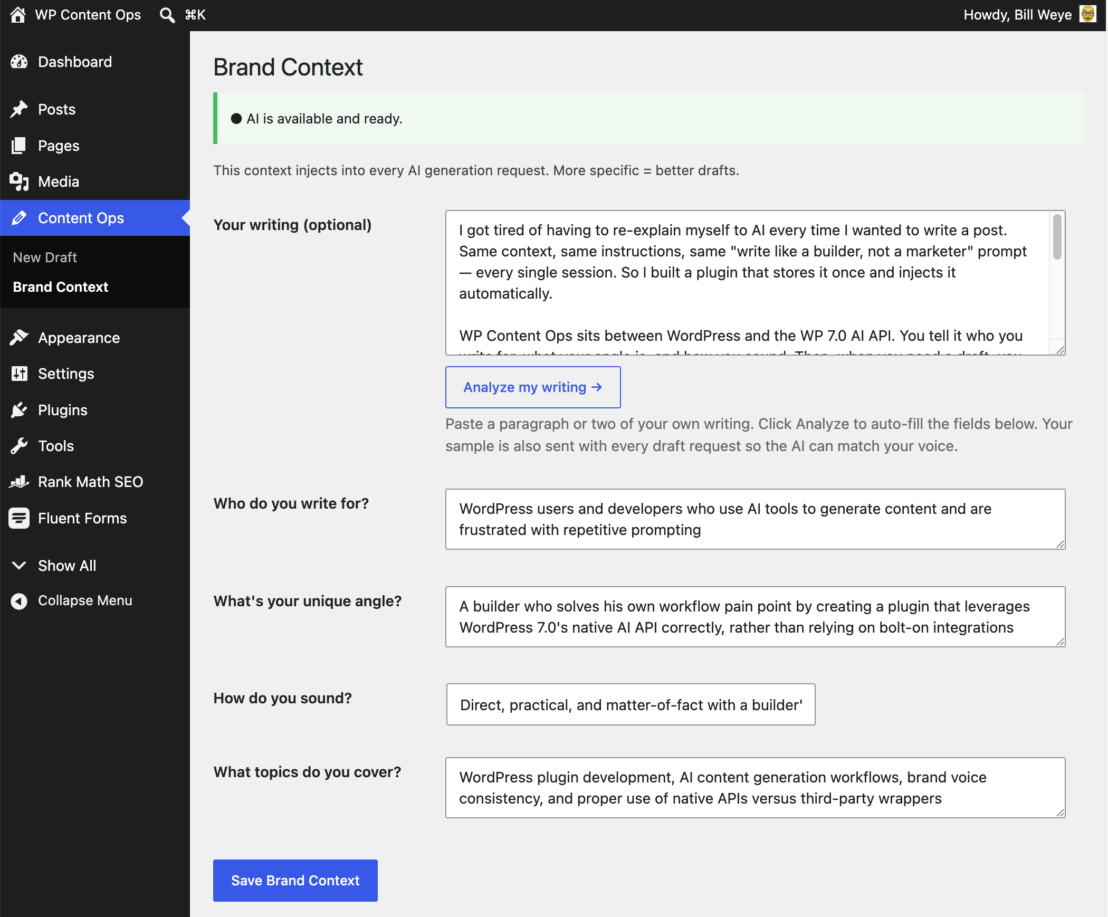1108x917 pixels.
Task: Click the Appearance brush icon
Action: pyautogui.click(x=19, y=338)
